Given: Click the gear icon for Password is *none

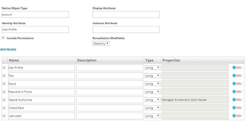Looking at the screenshot, I should [x=234, y=92].
